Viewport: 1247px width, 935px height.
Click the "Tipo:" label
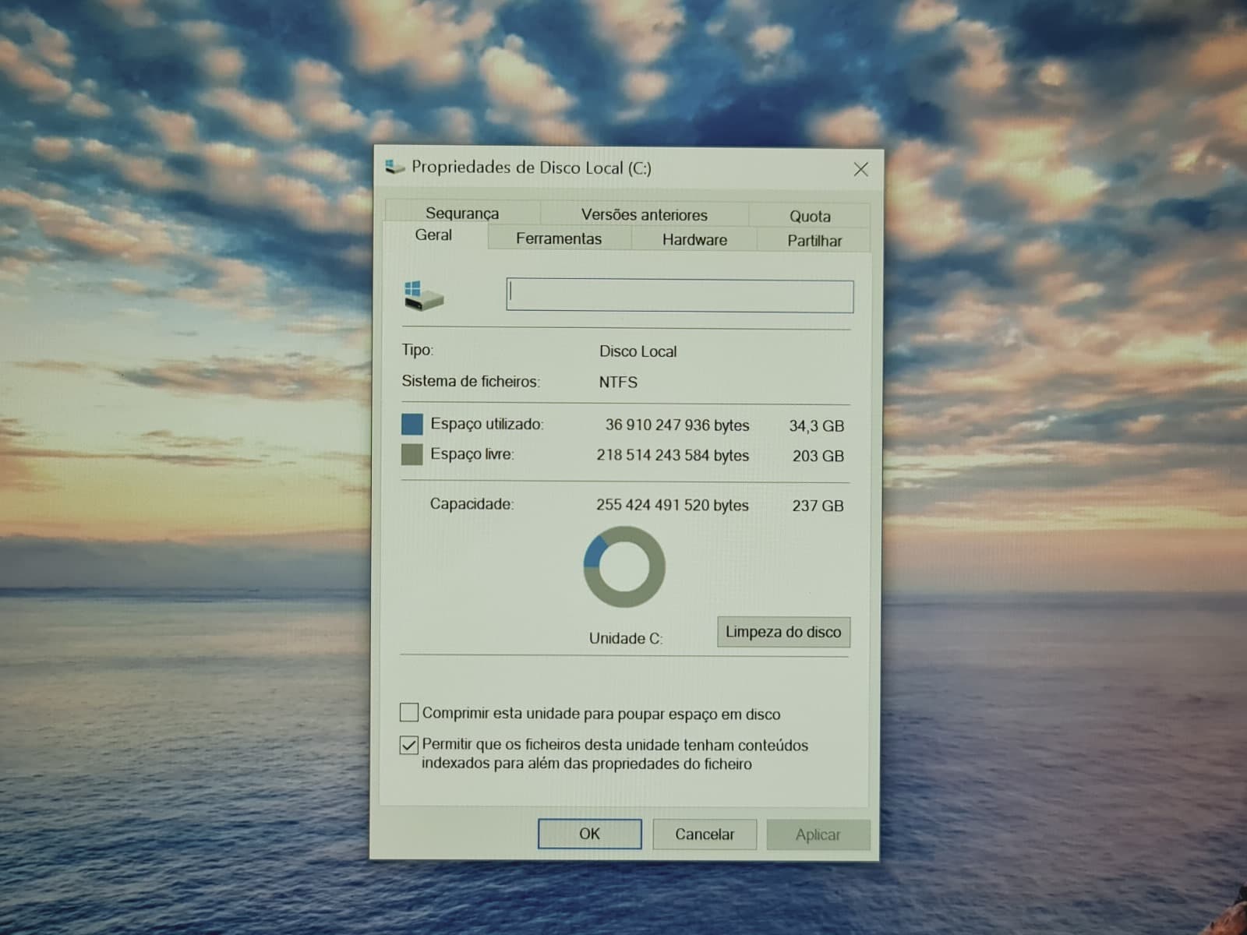tap(417, 350)
